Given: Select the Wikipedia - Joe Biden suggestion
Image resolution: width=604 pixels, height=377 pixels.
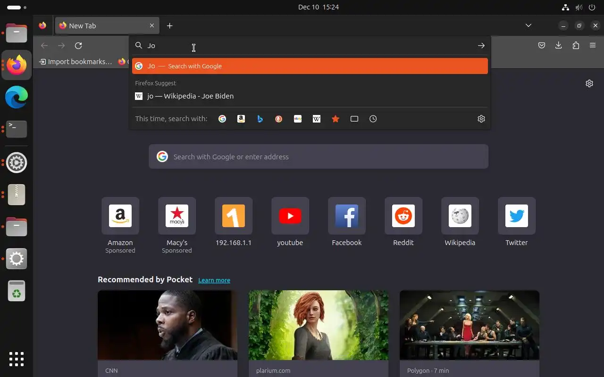Looking at the screenshot, I should (x=310, y=96).
